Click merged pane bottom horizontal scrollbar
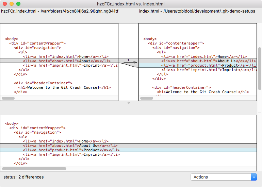The height and width of the screenshot is (187, 262). (x=34, y=168)
